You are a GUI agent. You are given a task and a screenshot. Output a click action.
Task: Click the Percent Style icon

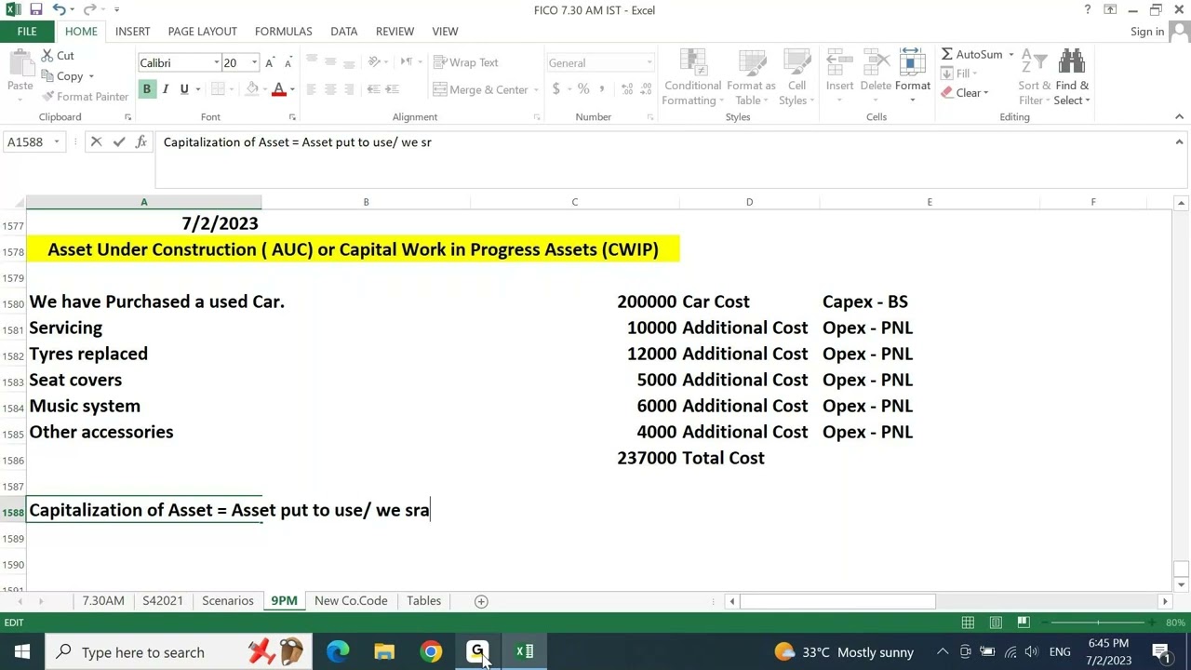tap(583, 89)
